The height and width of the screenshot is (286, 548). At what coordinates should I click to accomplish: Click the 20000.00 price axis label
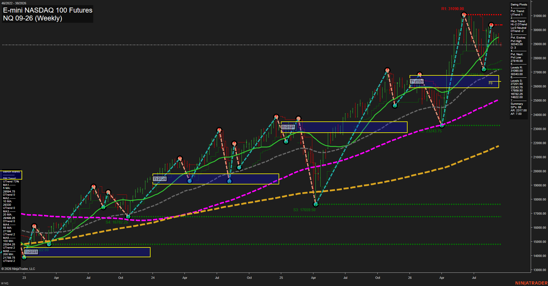pos(540,171)
